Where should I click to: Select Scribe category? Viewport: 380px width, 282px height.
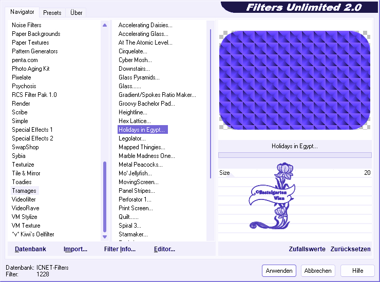20,112
